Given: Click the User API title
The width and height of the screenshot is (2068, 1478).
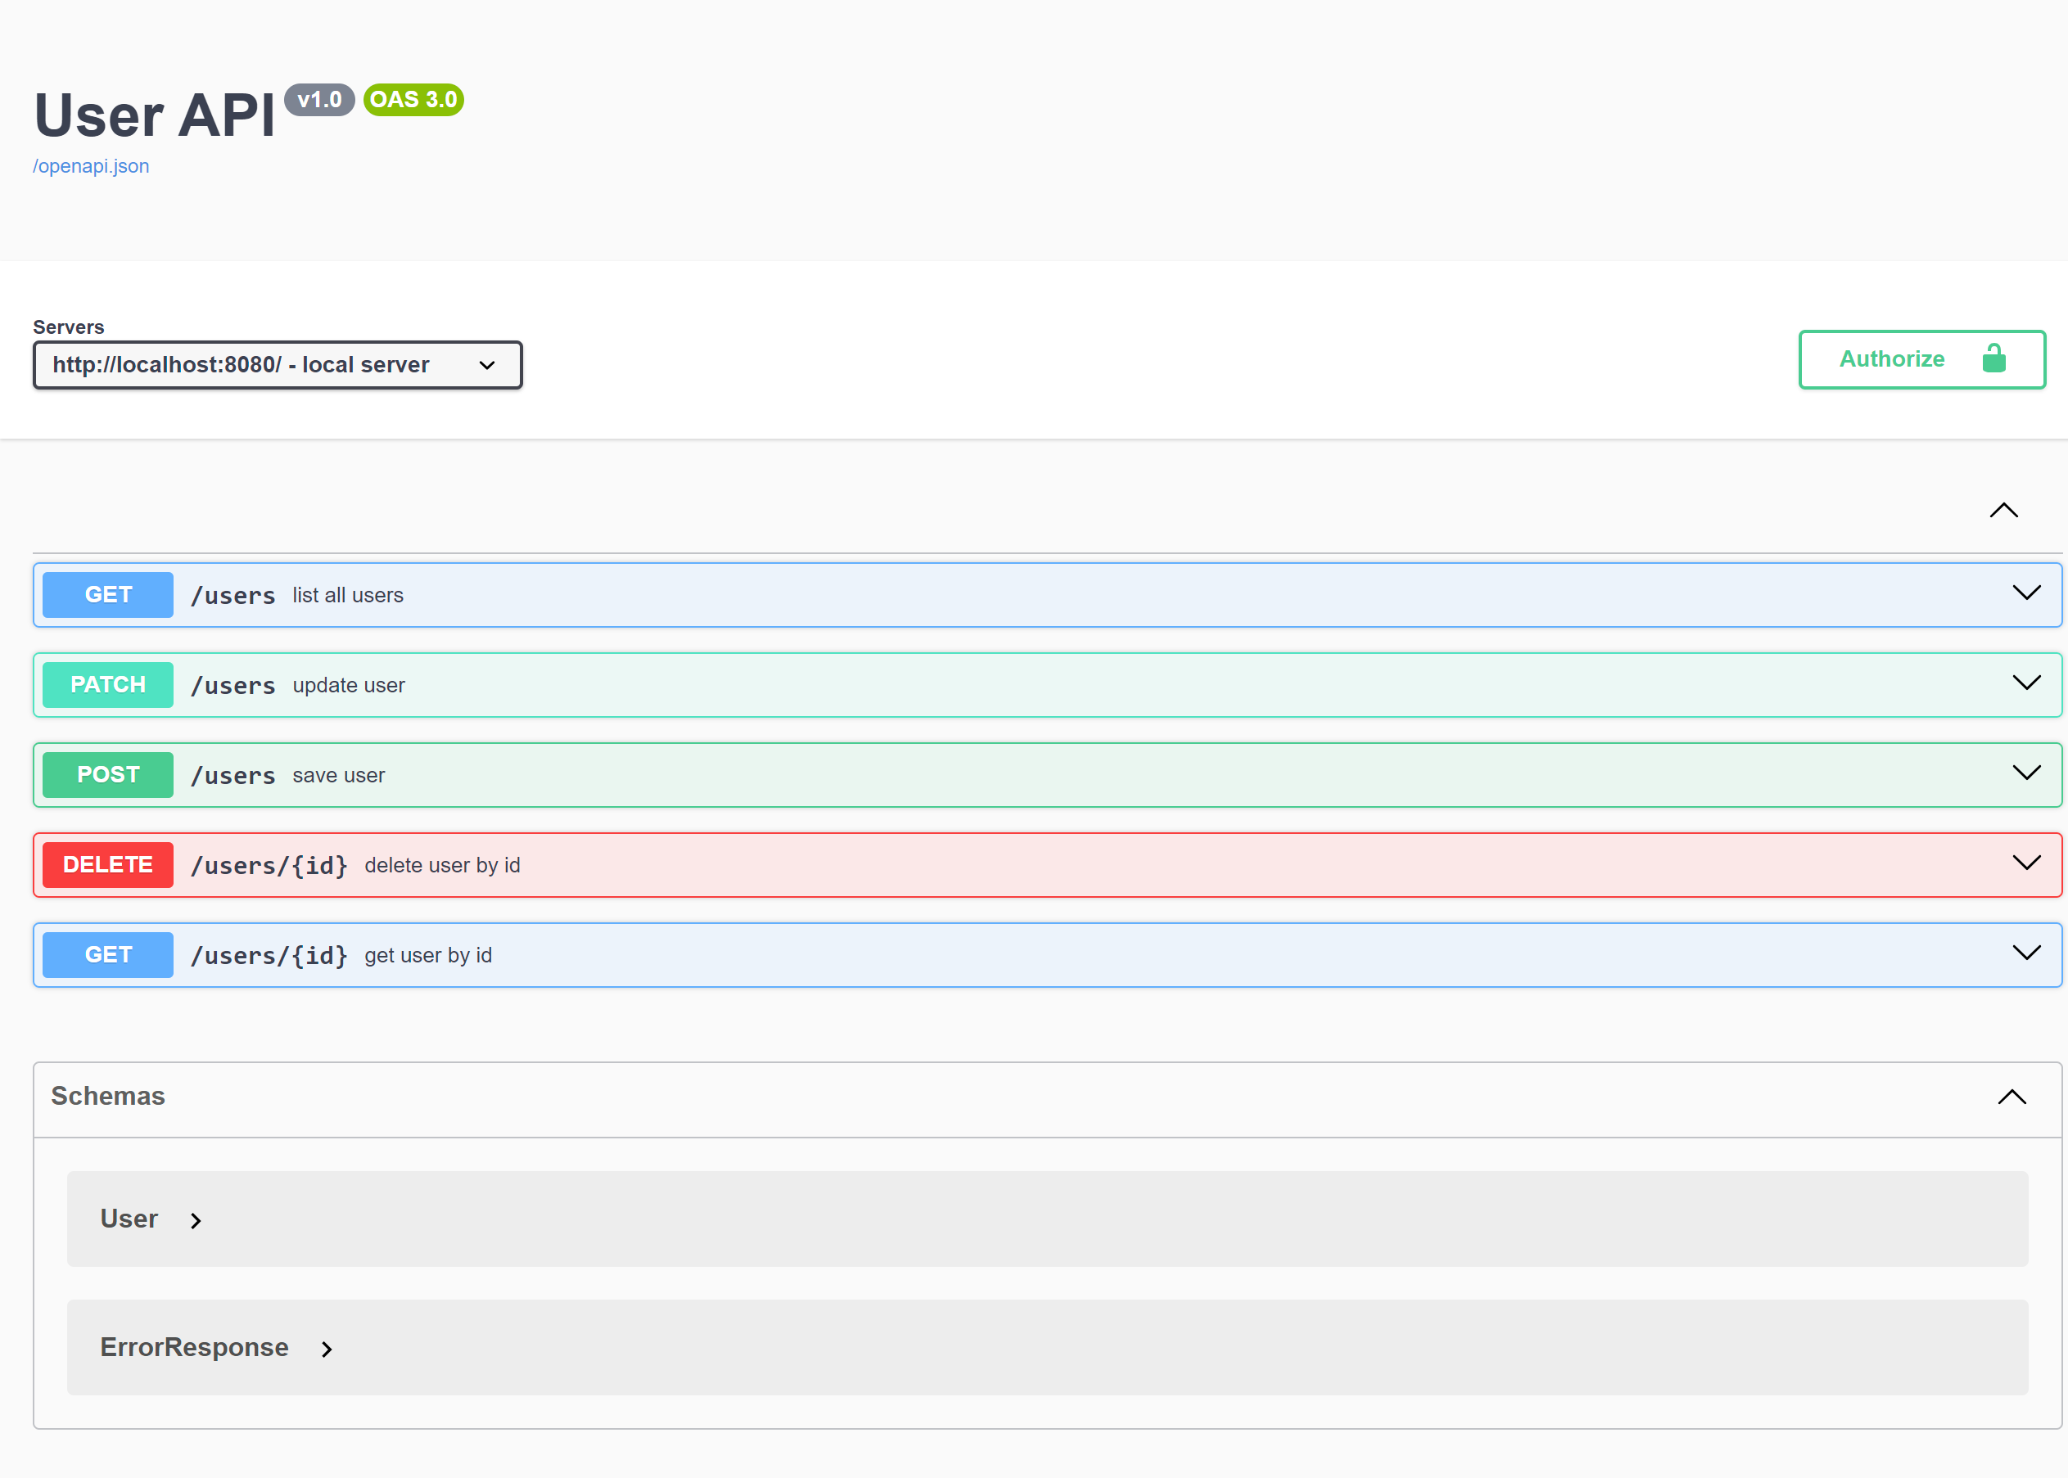Looking at the screenshot, I should (x=155, y=115).
